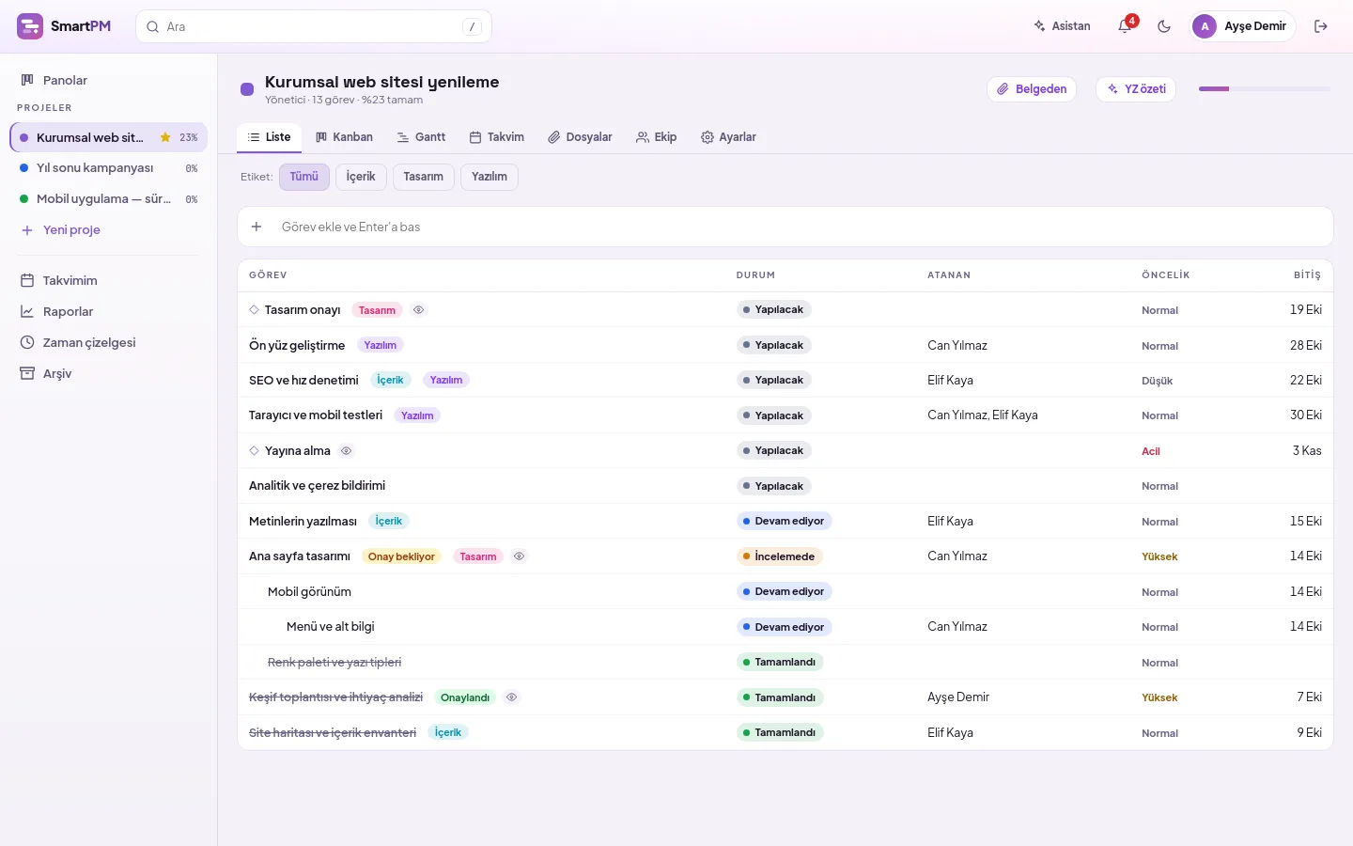
Task: Open the notifications bell
Action: (1125, 26)
